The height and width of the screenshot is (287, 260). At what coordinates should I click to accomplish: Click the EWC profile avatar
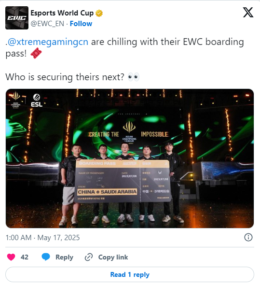17,18
